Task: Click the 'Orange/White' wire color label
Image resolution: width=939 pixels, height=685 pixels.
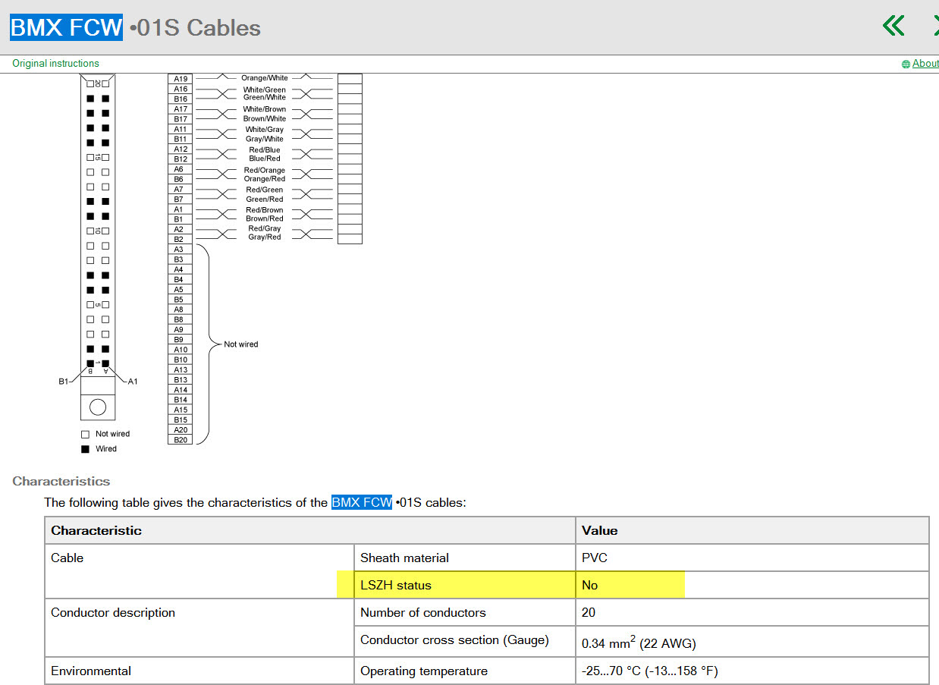Action: point(265,78)
